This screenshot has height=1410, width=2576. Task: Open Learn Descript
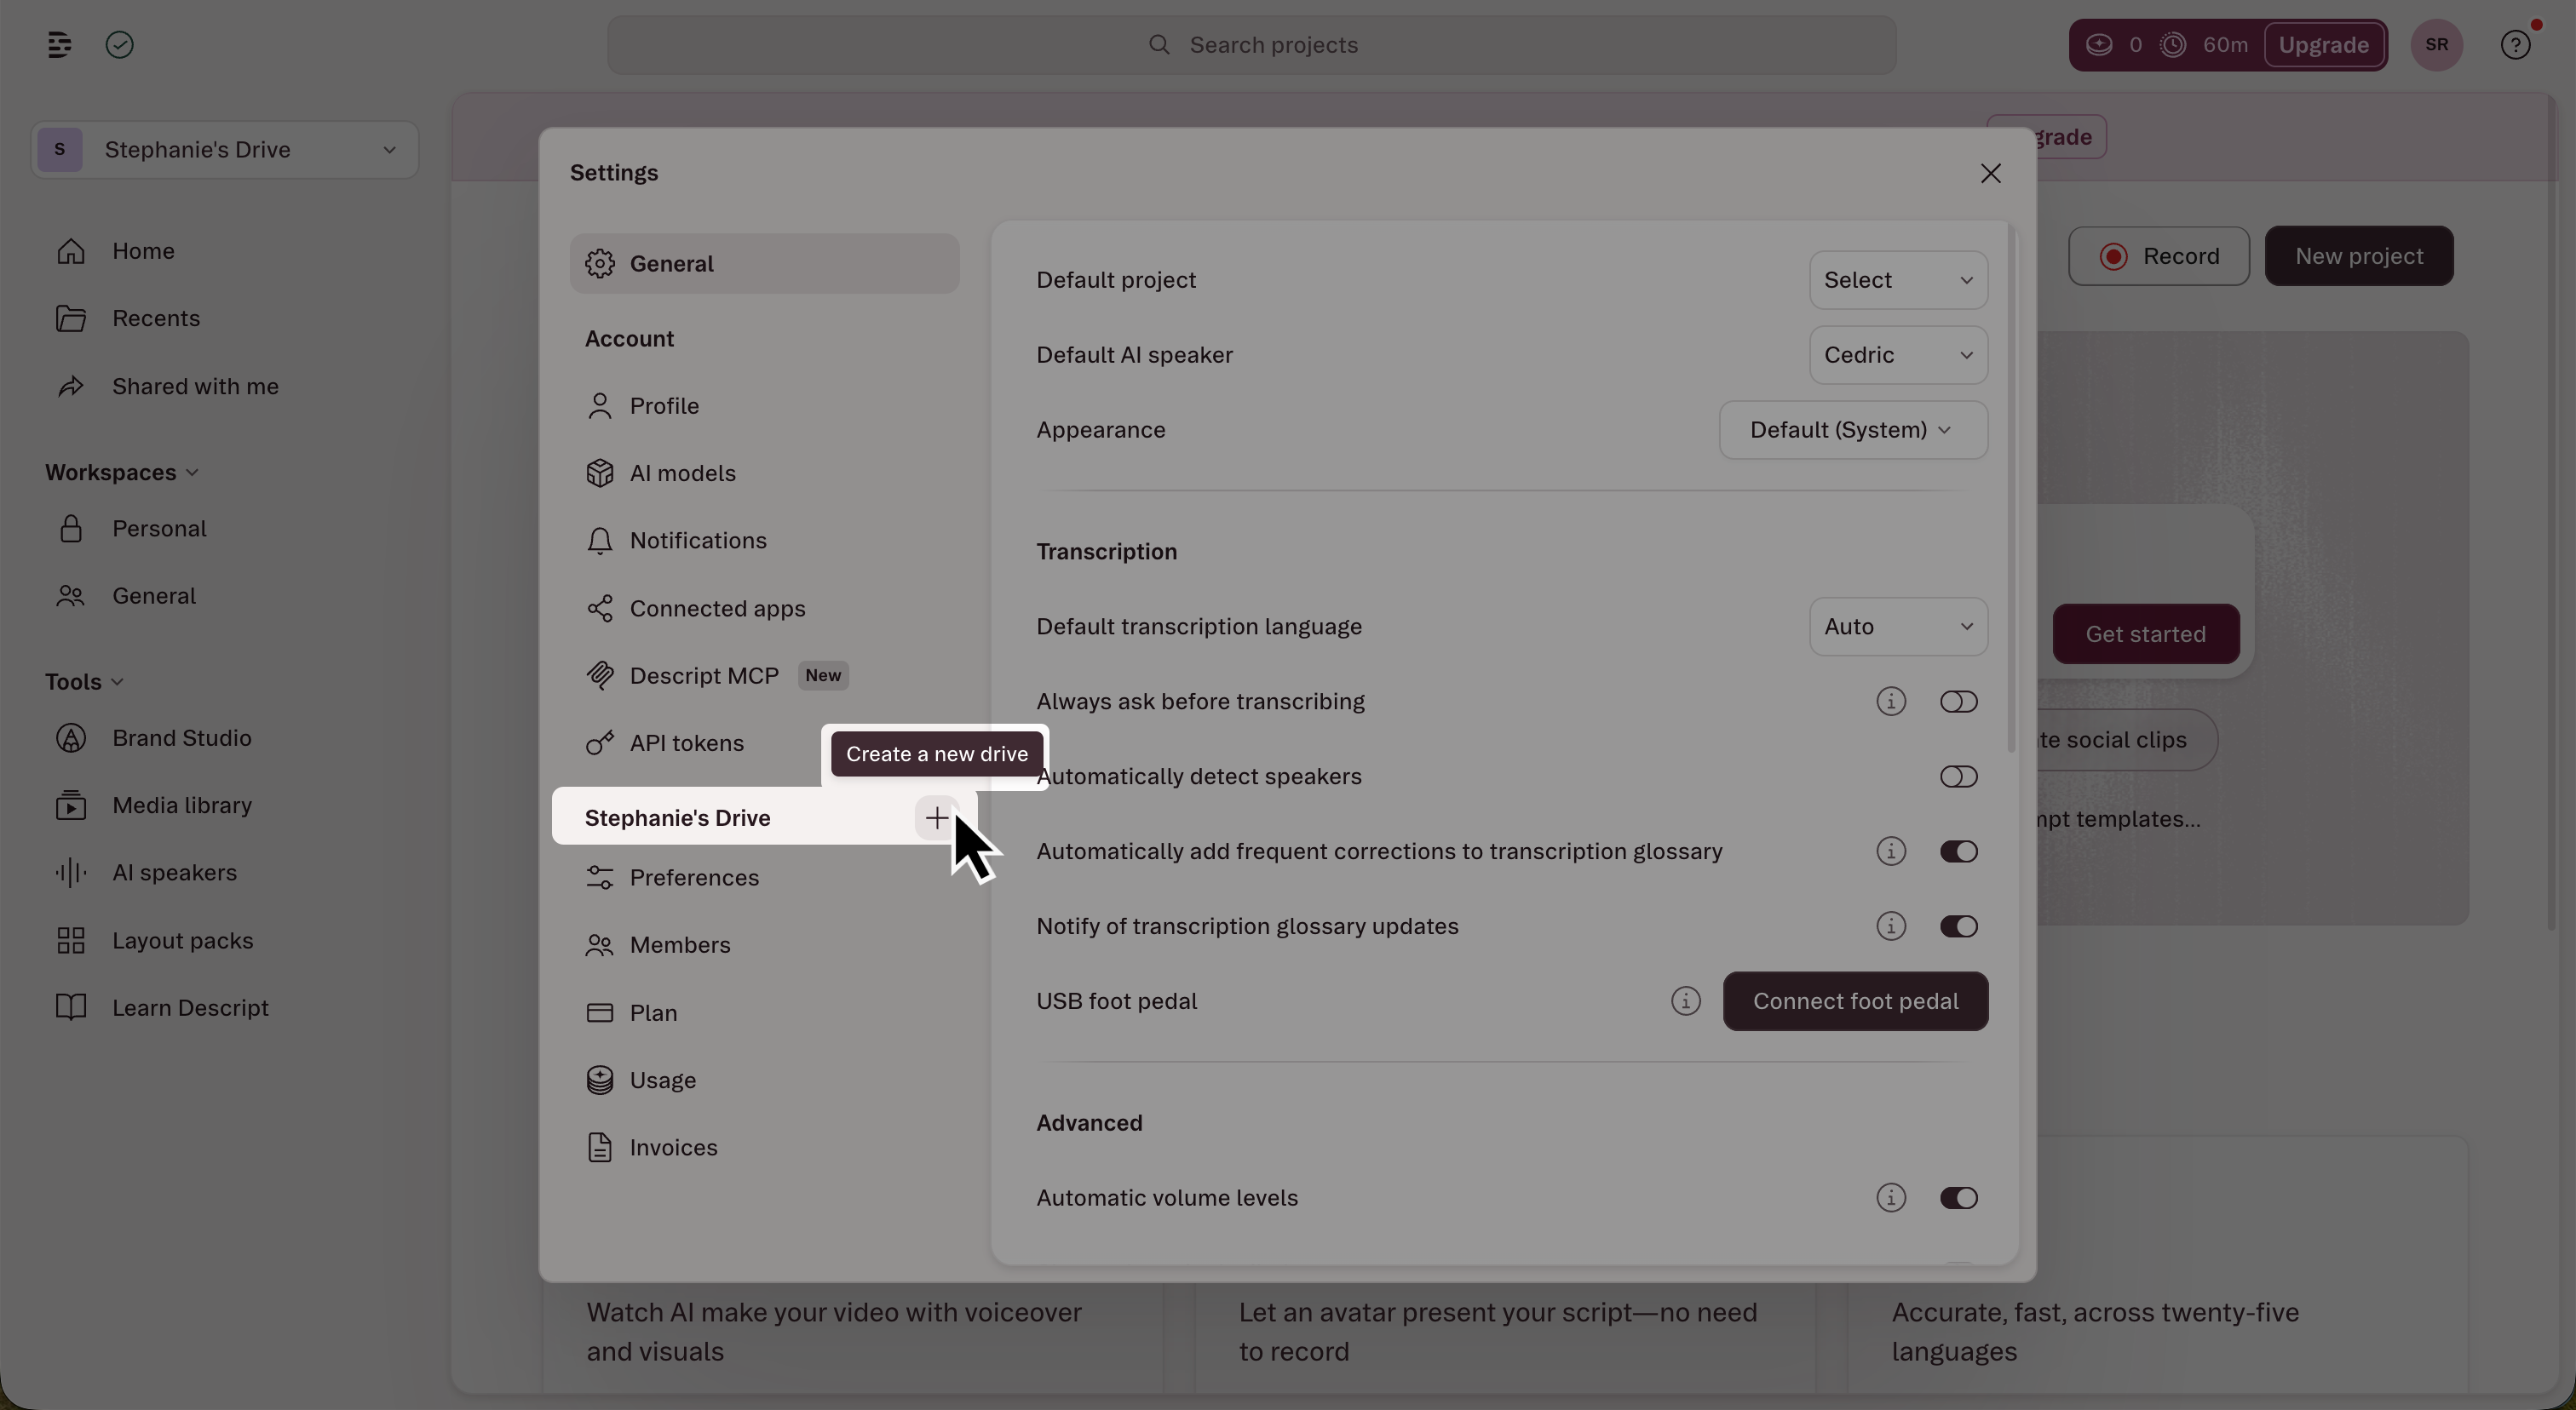pyautogui.click(x=224, y=1008)
